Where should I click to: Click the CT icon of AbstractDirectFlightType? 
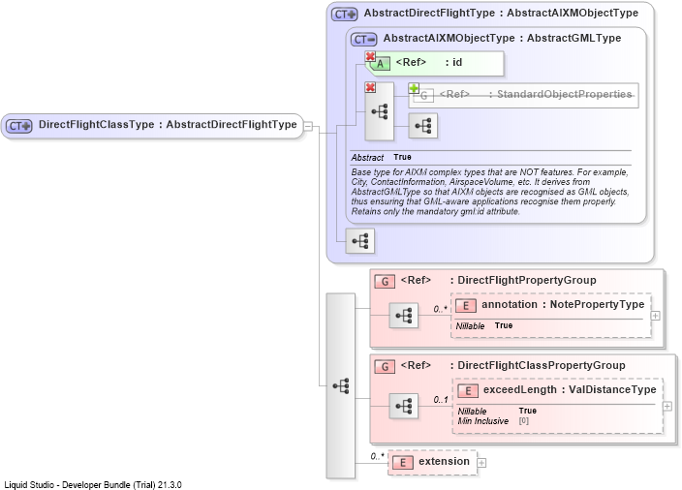[345, 15]
